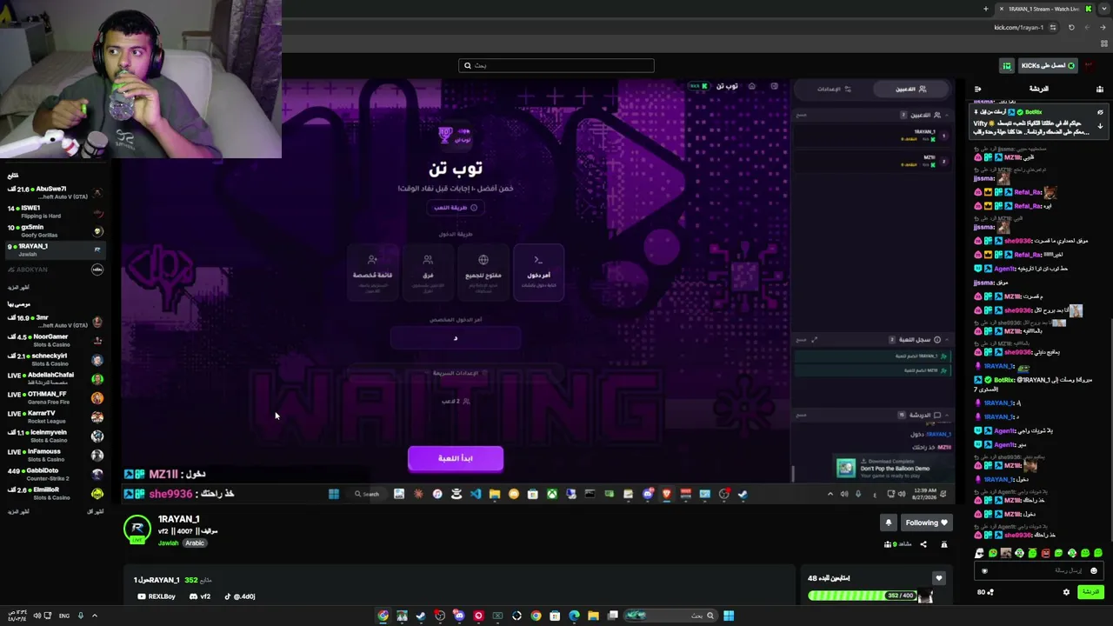
Task: Click the get KICKs button
Action: (x=1048, y=65)
